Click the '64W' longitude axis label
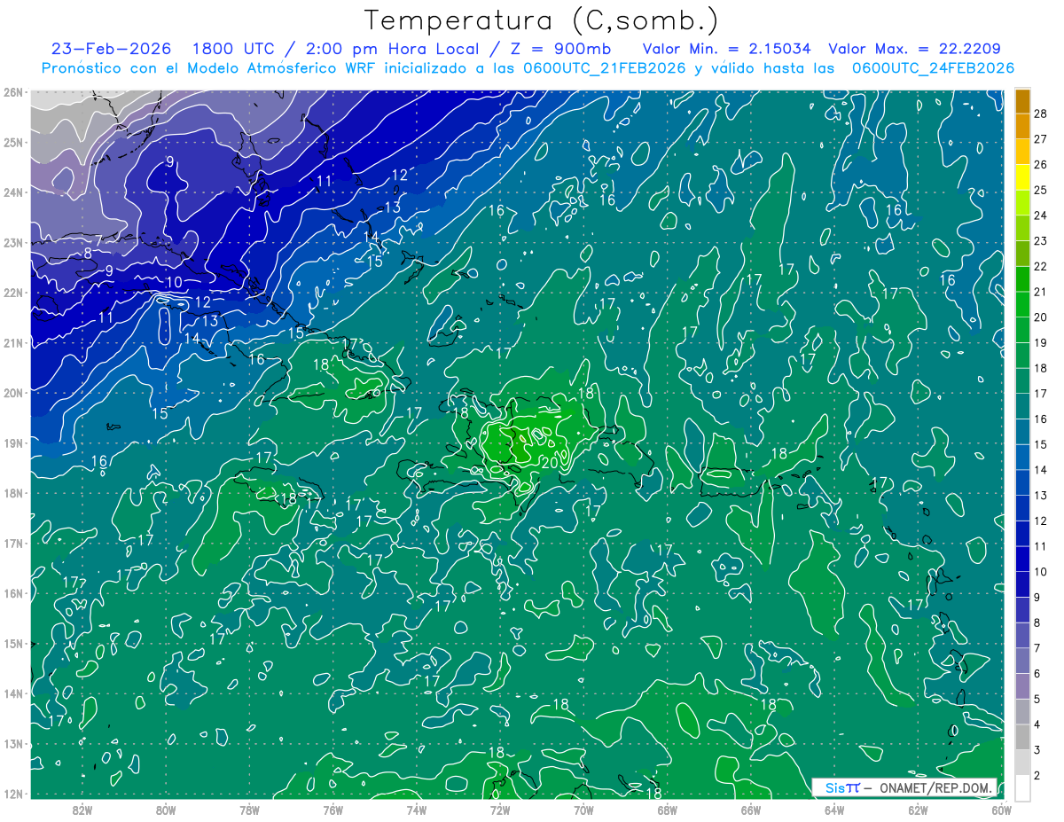Image resolution: width=1064 pixels, height=822 pixels. click(833, 810)
